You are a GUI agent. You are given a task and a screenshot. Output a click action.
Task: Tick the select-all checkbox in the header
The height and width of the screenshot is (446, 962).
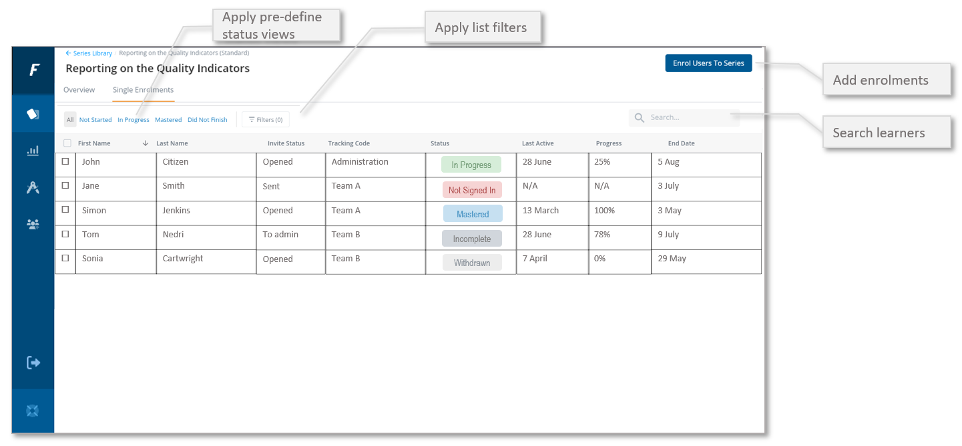pyautogui.click(x=67, y=143)
